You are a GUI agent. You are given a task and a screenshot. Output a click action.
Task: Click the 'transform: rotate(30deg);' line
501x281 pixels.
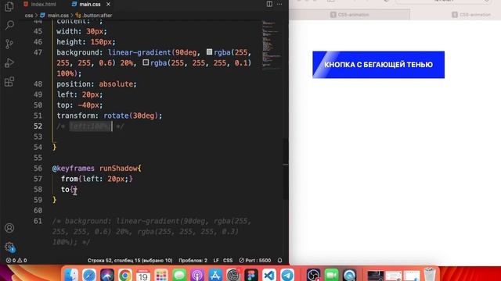click(x=110, y=116)
